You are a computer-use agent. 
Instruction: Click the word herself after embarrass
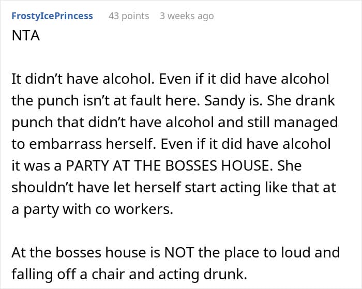click(x=130, y=144)
